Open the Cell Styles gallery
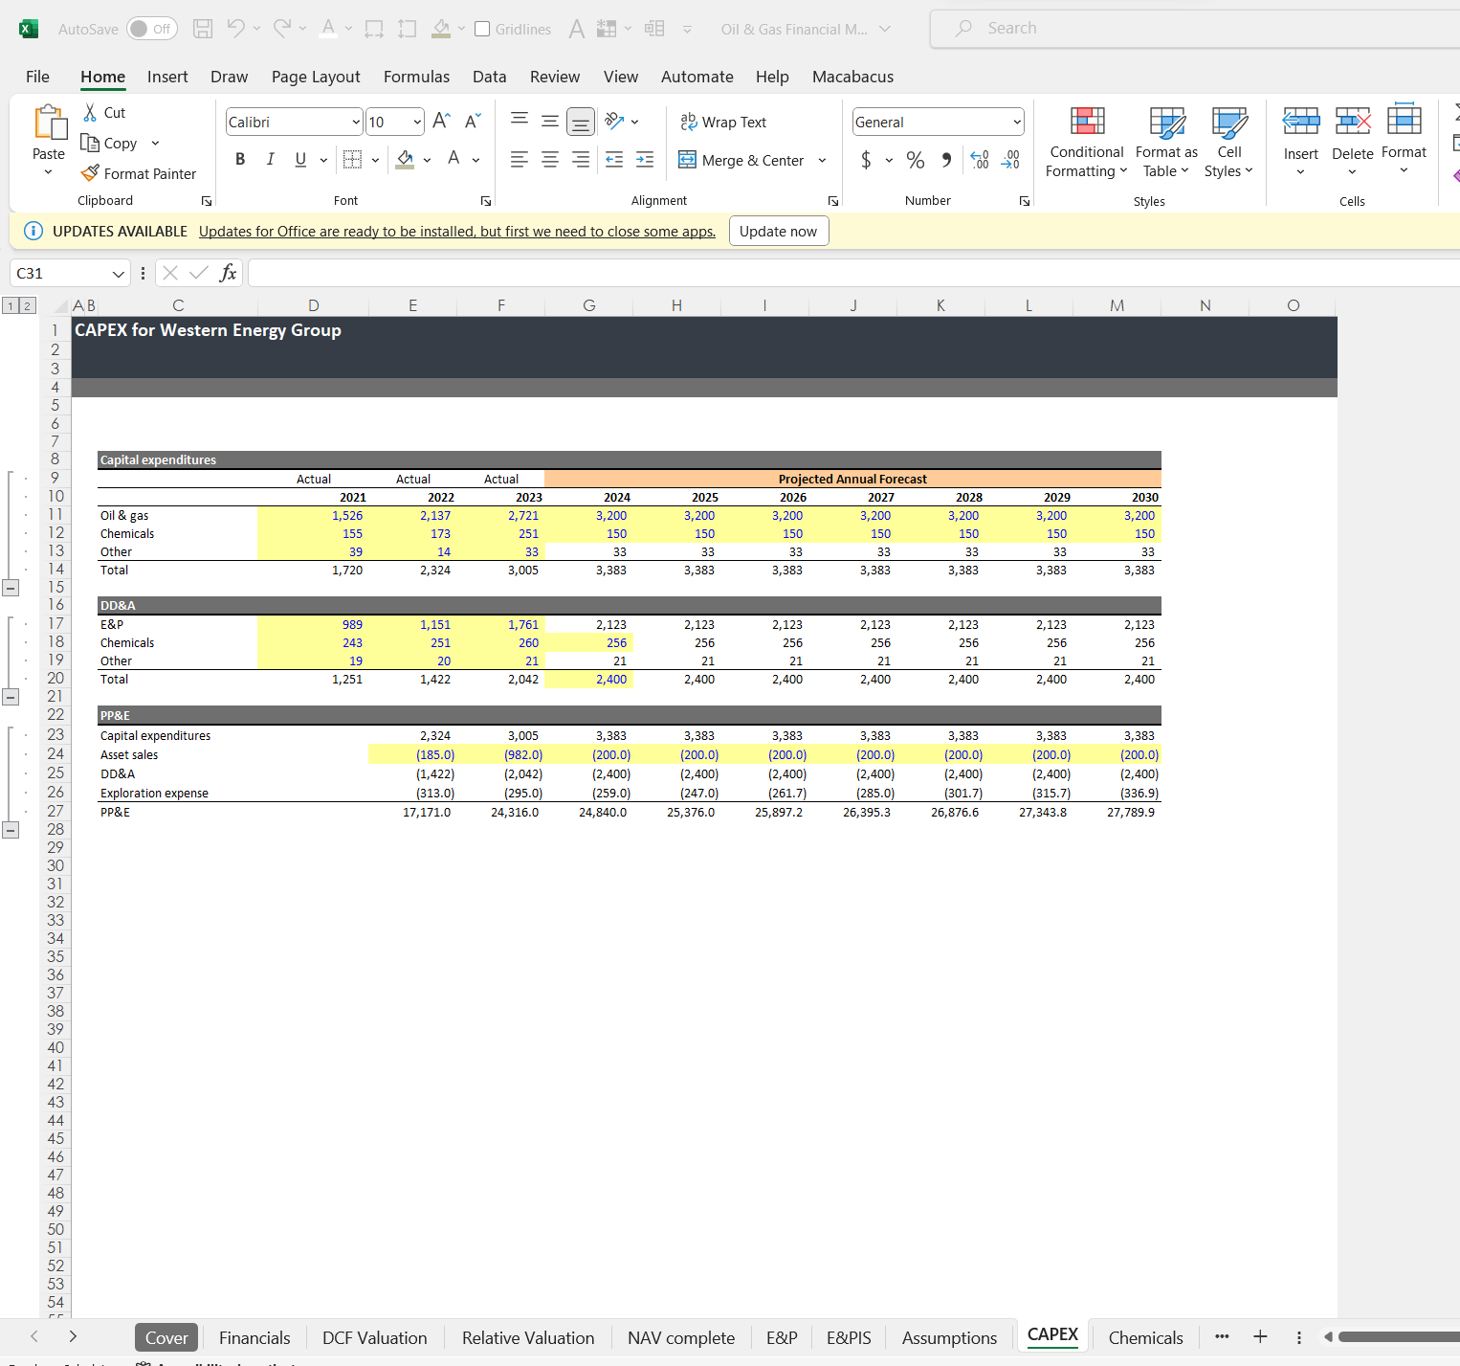Image resolution: width=1460 pixels, height=1366 pixels. pyautogui.click(x=1228, y=144)
